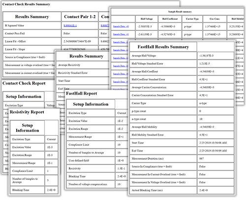
Task: Select the 'Resistivity Report' heading
Action: [27, 112]
